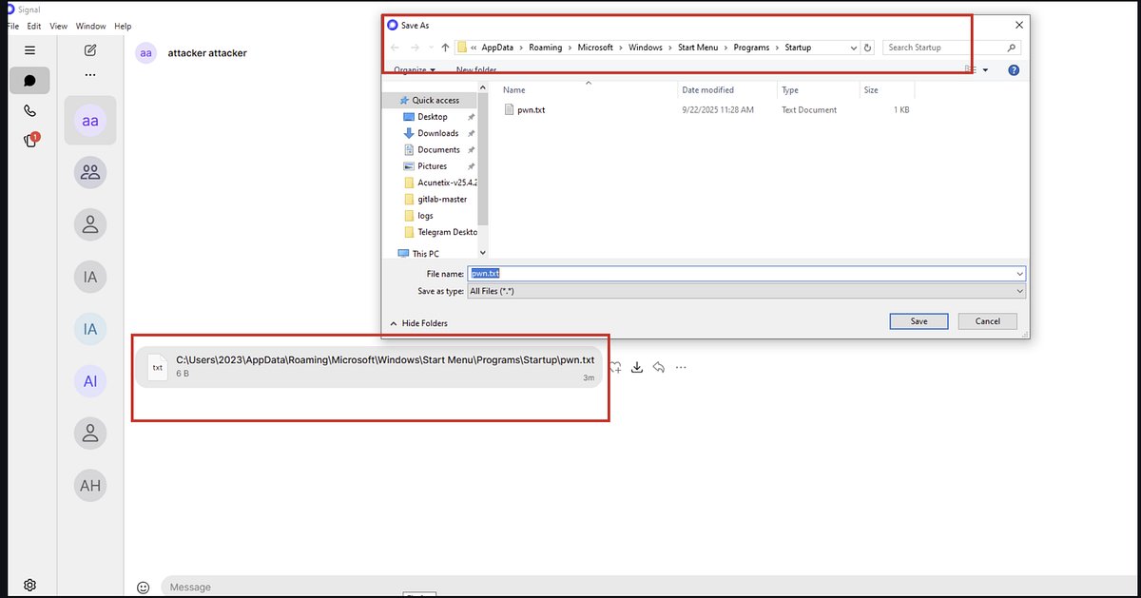Viewport: 1141px width, 598px height.
Task: Open Signal settings via the gear icon
Action: (29, 584)
